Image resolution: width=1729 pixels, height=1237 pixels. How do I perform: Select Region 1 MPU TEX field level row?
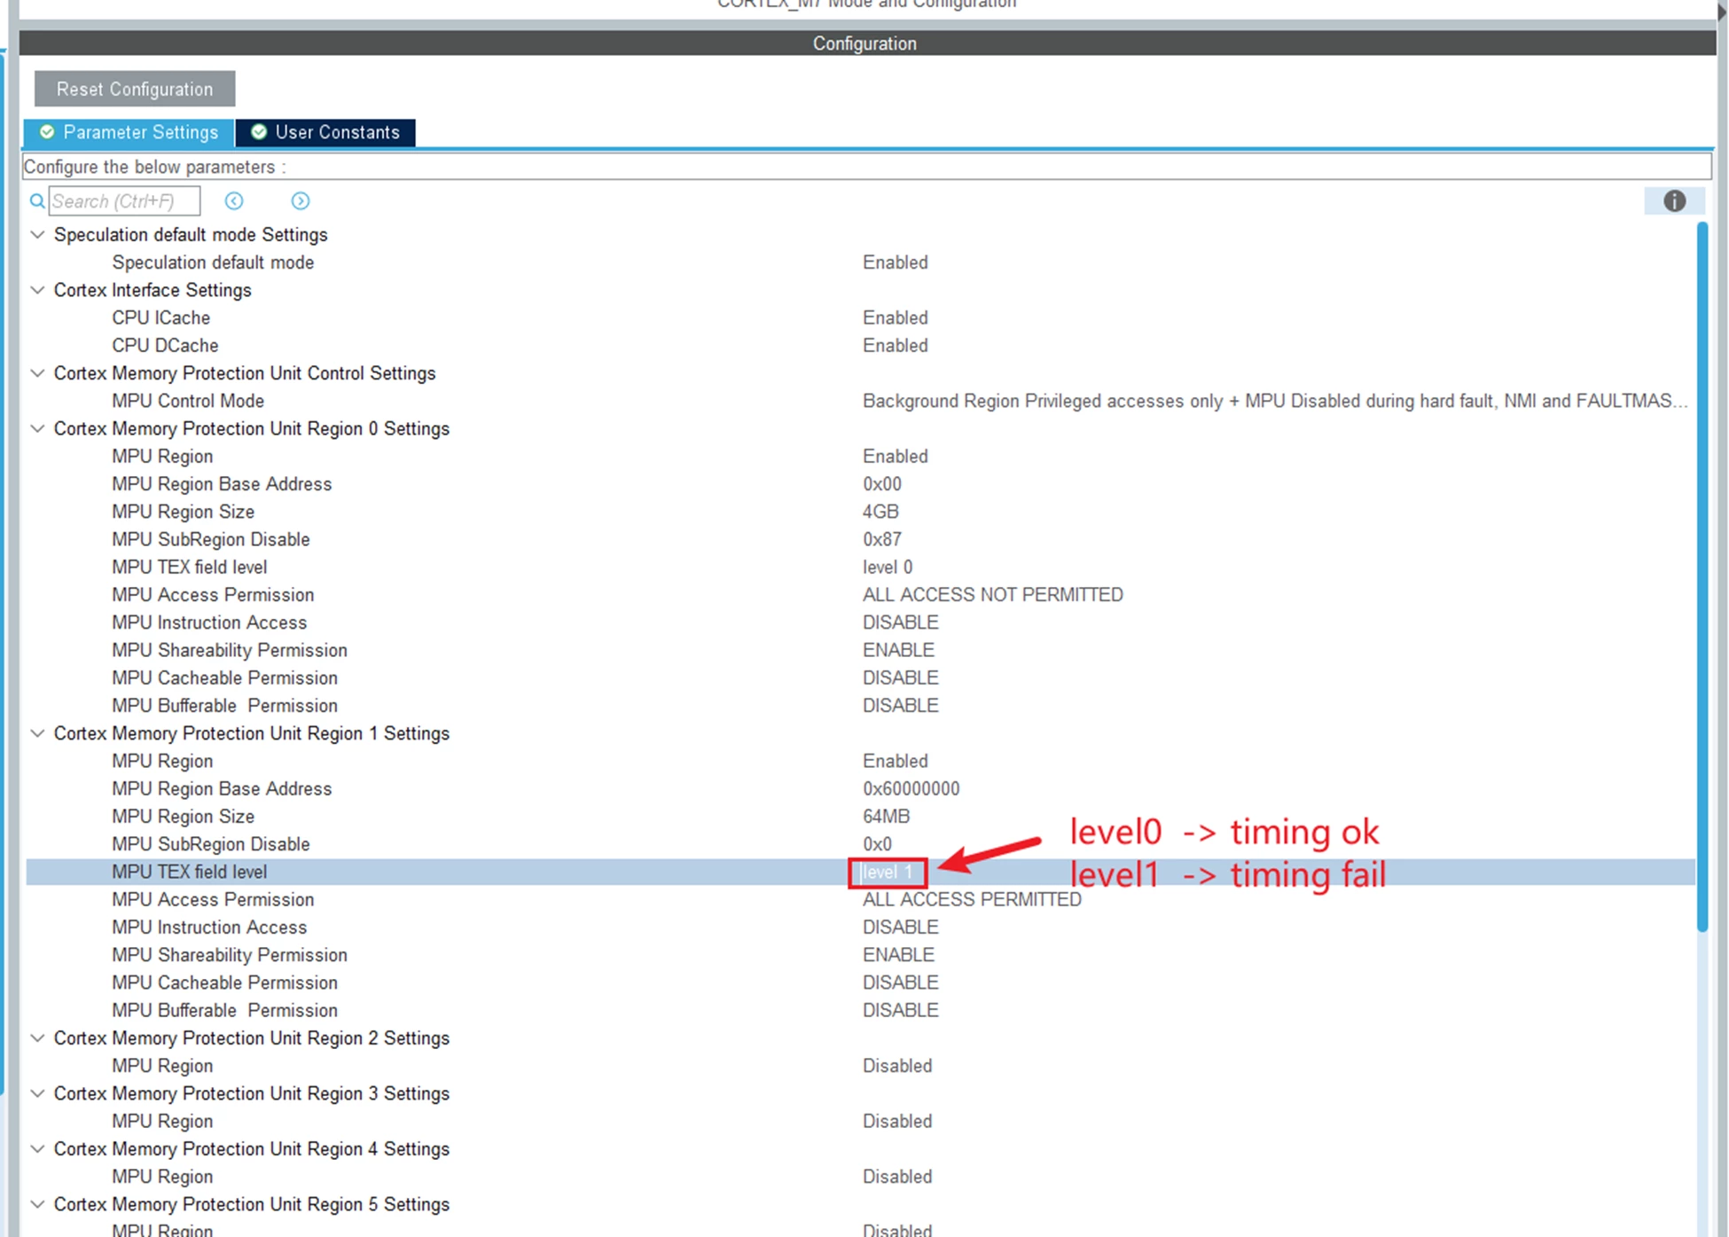860,872
